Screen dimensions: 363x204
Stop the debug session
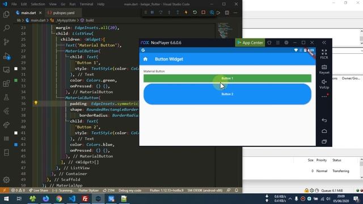203,12
